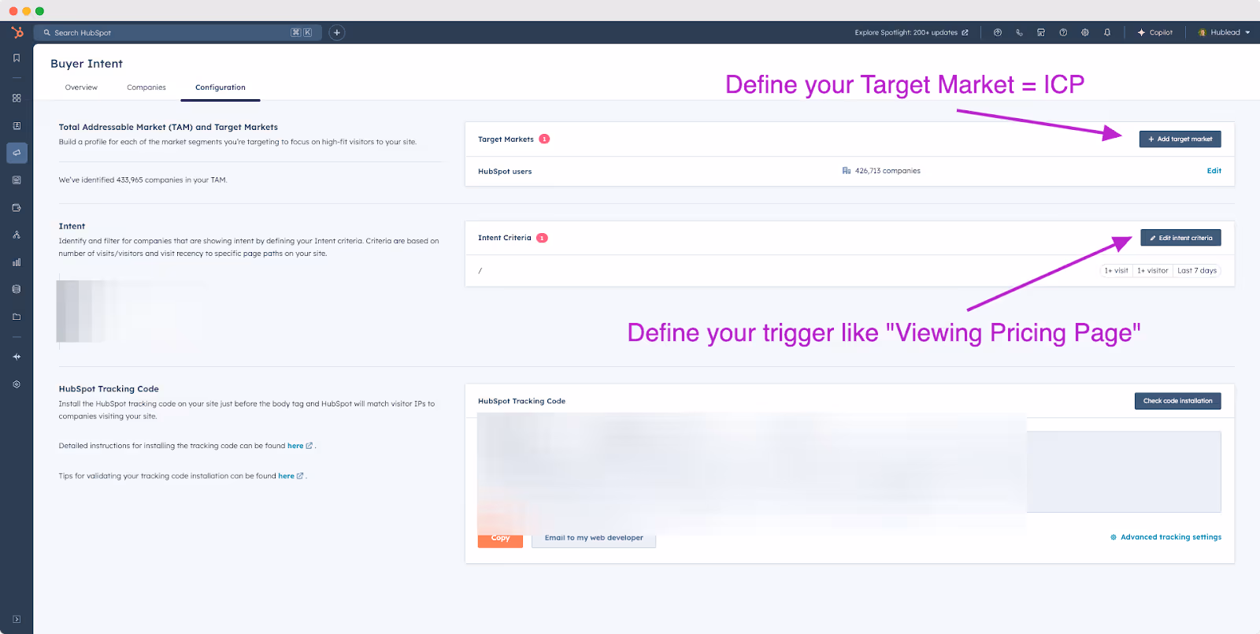Open Explore Spotlight: 200+ updates link
Viewport: 1260px width, 634px height.
(x=911, y=32)
